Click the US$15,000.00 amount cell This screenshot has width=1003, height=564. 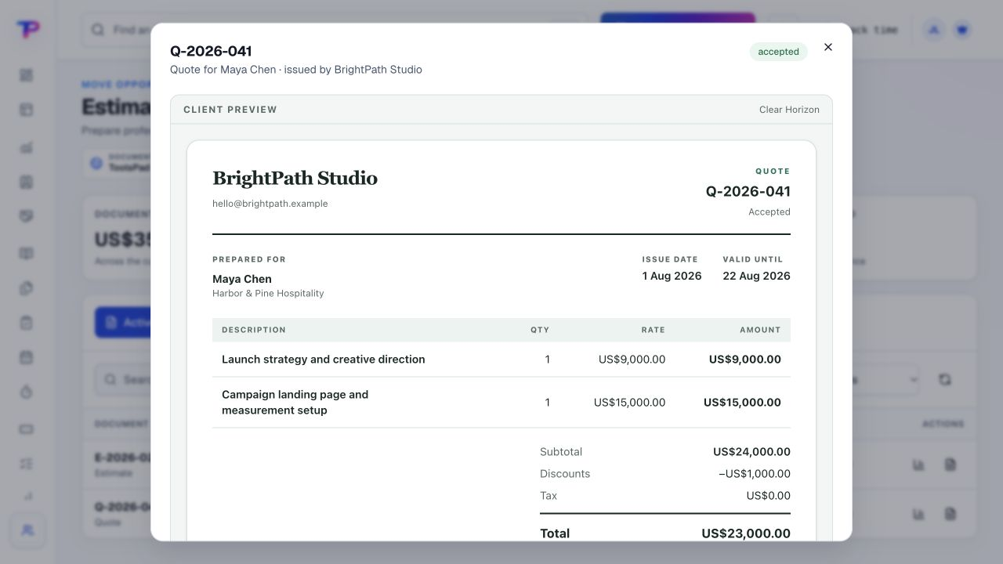pos(742,403)
